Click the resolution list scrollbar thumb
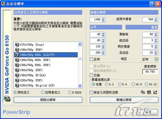Image resolution: width=162 pixels, height=119 pixels. pos(80,59)
